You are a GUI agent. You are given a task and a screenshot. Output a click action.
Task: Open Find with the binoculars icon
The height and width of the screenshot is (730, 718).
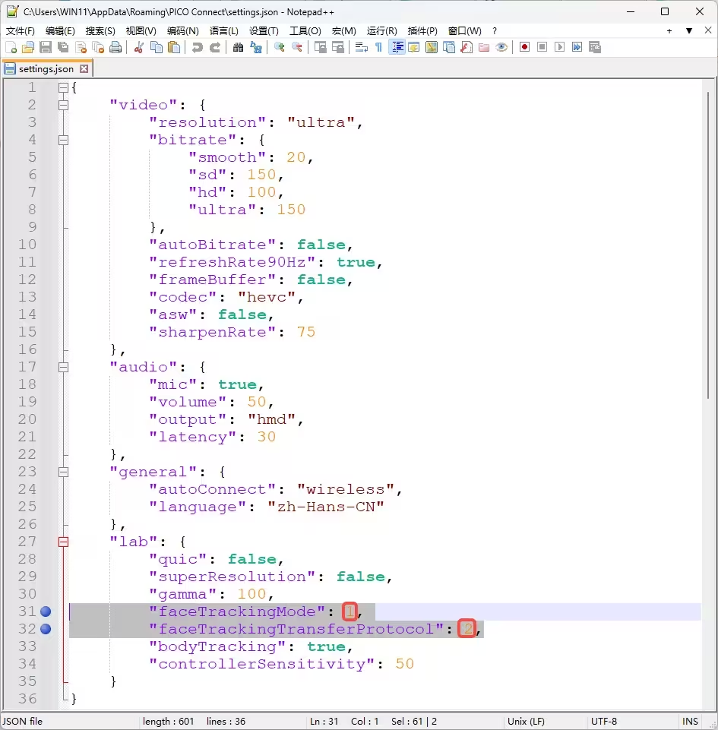pos(238,47)
